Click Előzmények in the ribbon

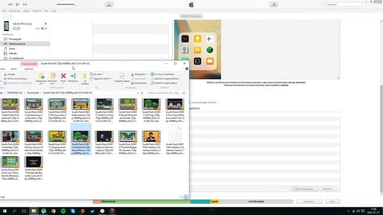tap(139, 83)
